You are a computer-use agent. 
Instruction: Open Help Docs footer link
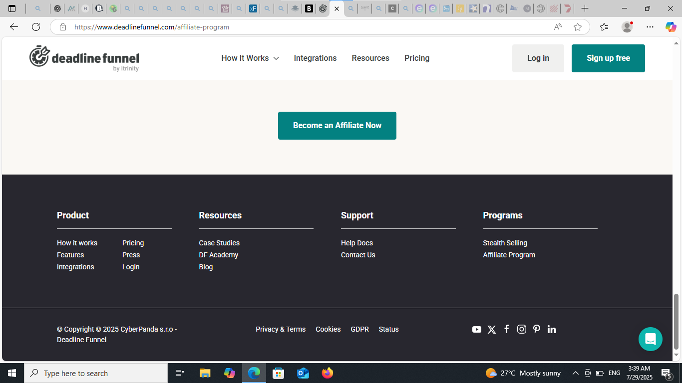coord(357,243)
